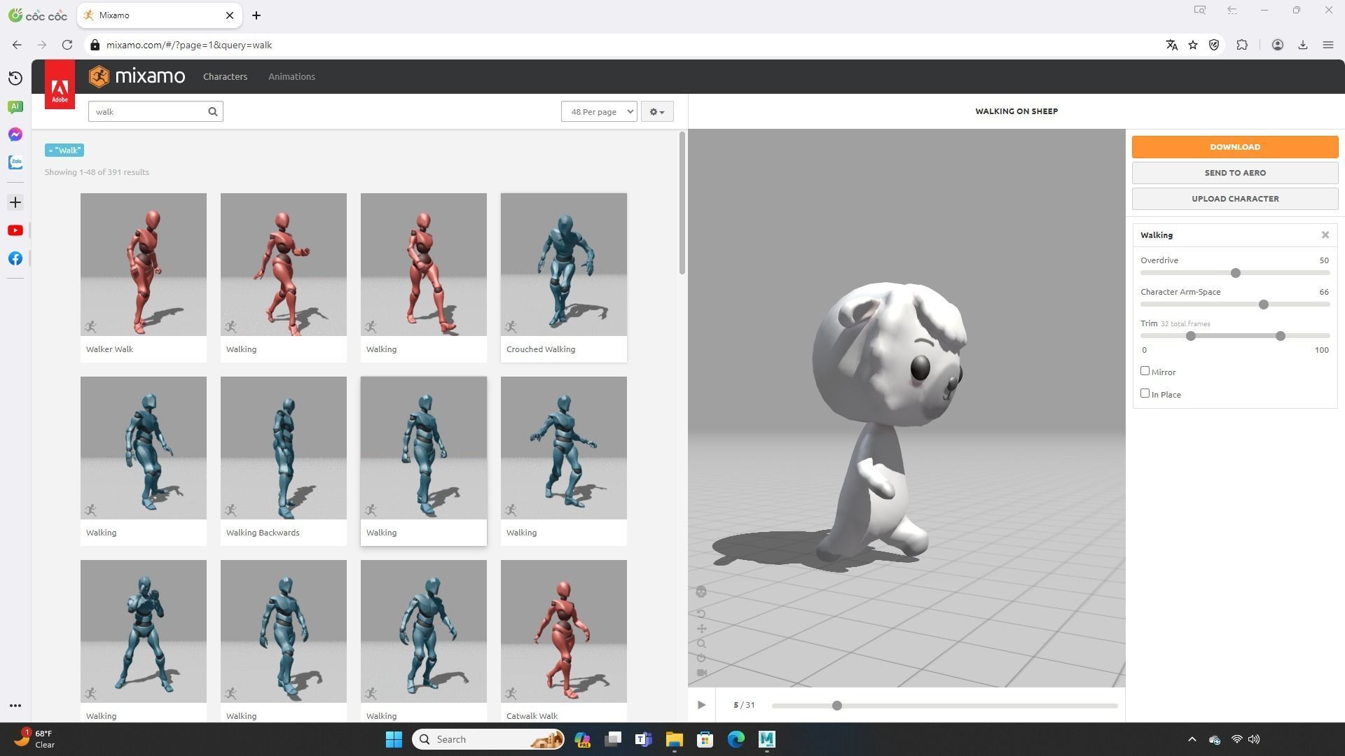Open Facebook in the browser sidebar

coord(15,258)
